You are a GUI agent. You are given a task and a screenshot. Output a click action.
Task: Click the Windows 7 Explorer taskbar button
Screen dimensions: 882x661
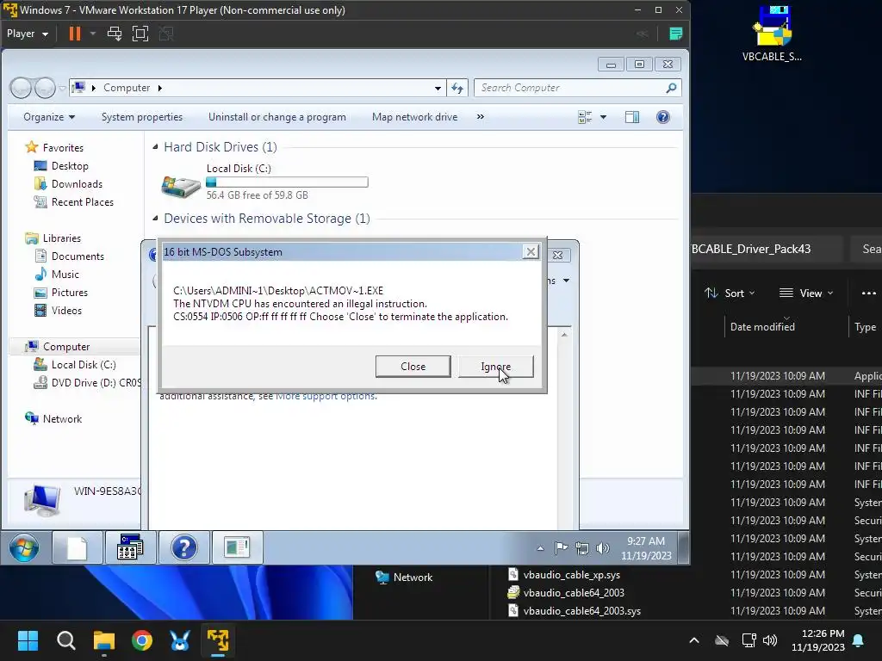point(237,548)
